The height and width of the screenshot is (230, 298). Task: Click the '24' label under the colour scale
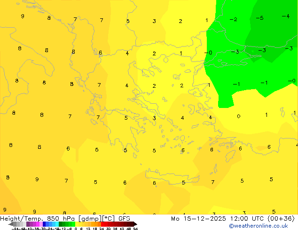pos(102,229)
